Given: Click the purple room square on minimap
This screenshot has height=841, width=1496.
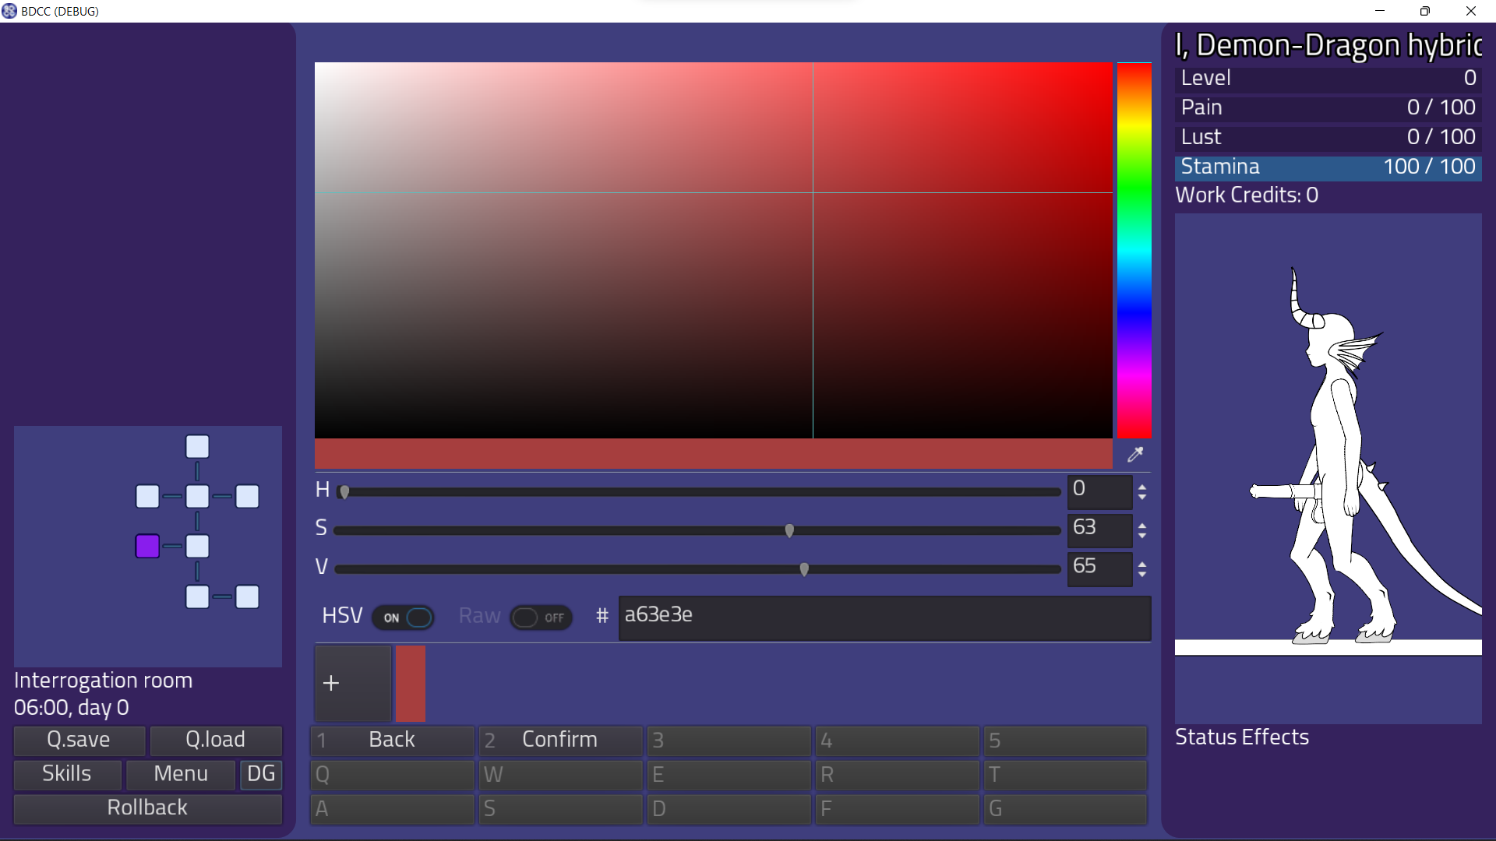Looking at the screenshot, I should point(147,546).
